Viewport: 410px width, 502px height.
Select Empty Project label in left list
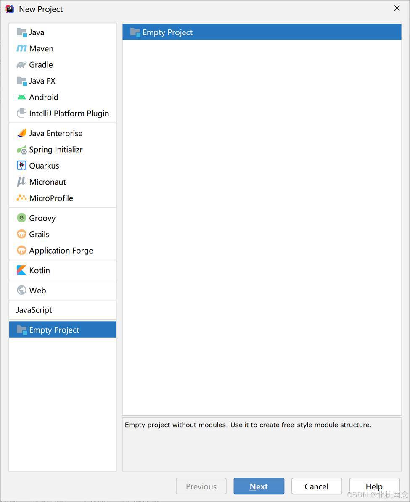click(x=54, y=330)
